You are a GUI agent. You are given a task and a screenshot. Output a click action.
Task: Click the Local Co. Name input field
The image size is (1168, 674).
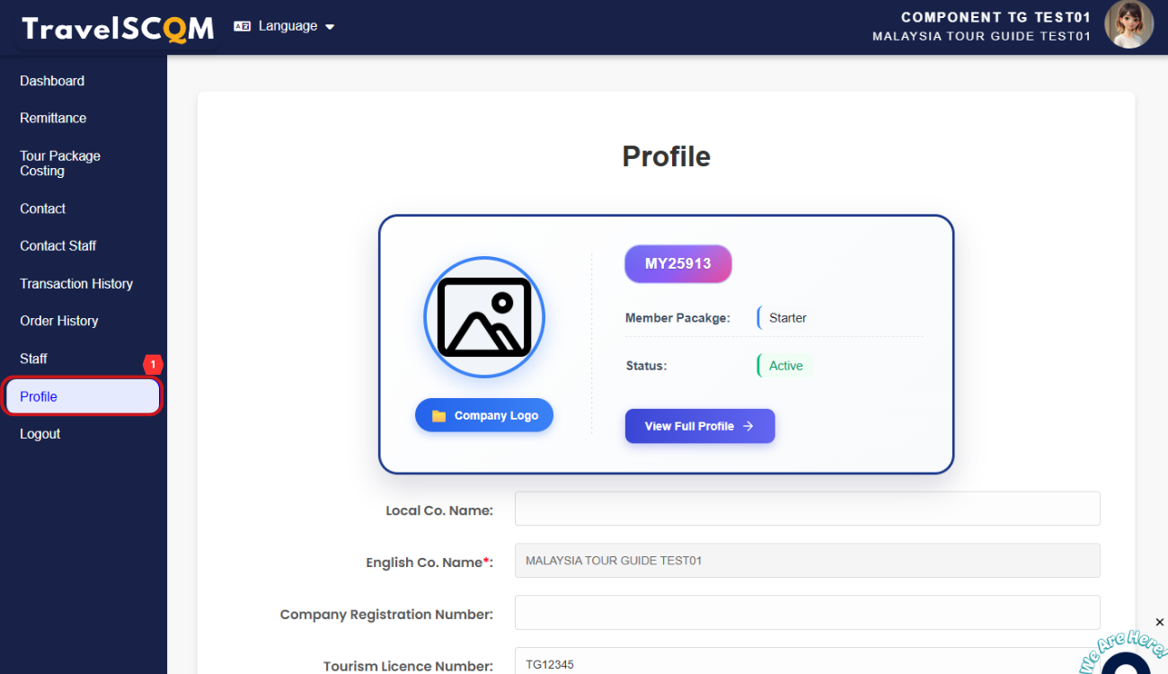coord(807,509)
